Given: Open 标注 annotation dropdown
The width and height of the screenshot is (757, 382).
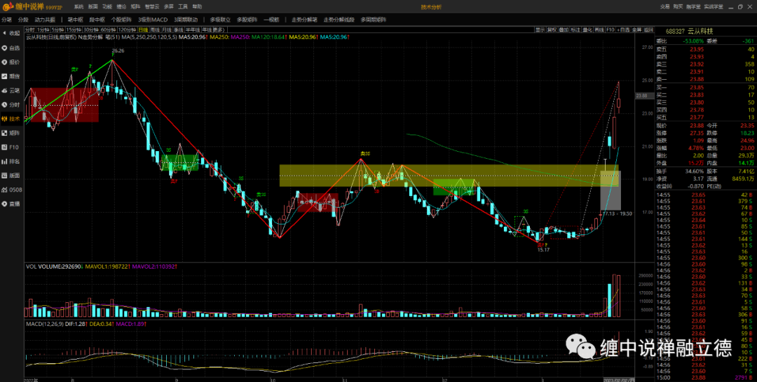Looking at the screenshot, I should pos(575,30).
